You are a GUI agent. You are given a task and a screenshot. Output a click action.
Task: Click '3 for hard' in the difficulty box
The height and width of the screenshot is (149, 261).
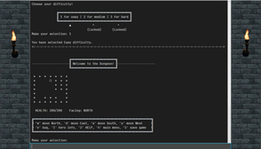119,17
